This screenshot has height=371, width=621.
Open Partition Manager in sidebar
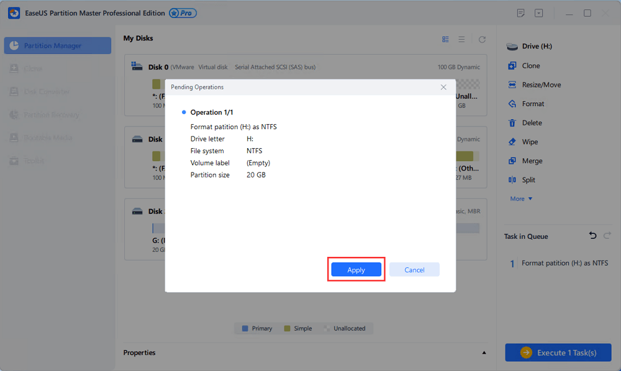click(57, 45)
